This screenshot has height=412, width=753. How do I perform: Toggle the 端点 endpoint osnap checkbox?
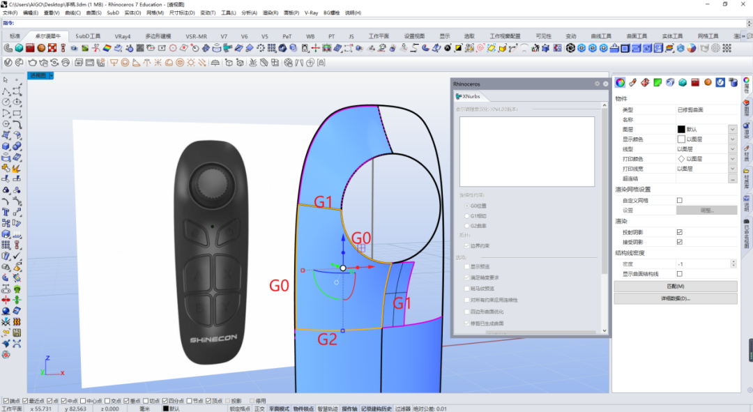6,401
